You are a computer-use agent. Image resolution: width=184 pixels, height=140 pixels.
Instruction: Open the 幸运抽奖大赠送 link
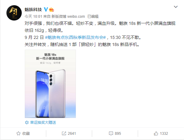(x=43, y=123)
